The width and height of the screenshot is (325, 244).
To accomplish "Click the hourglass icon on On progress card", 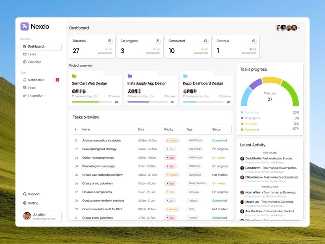I will 157,41.
